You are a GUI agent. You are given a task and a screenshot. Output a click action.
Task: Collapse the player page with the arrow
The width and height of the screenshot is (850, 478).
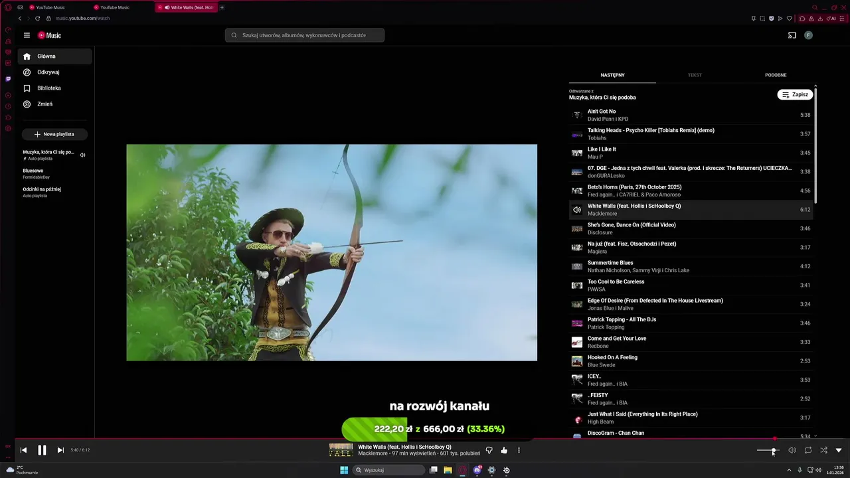click(839, 450)
